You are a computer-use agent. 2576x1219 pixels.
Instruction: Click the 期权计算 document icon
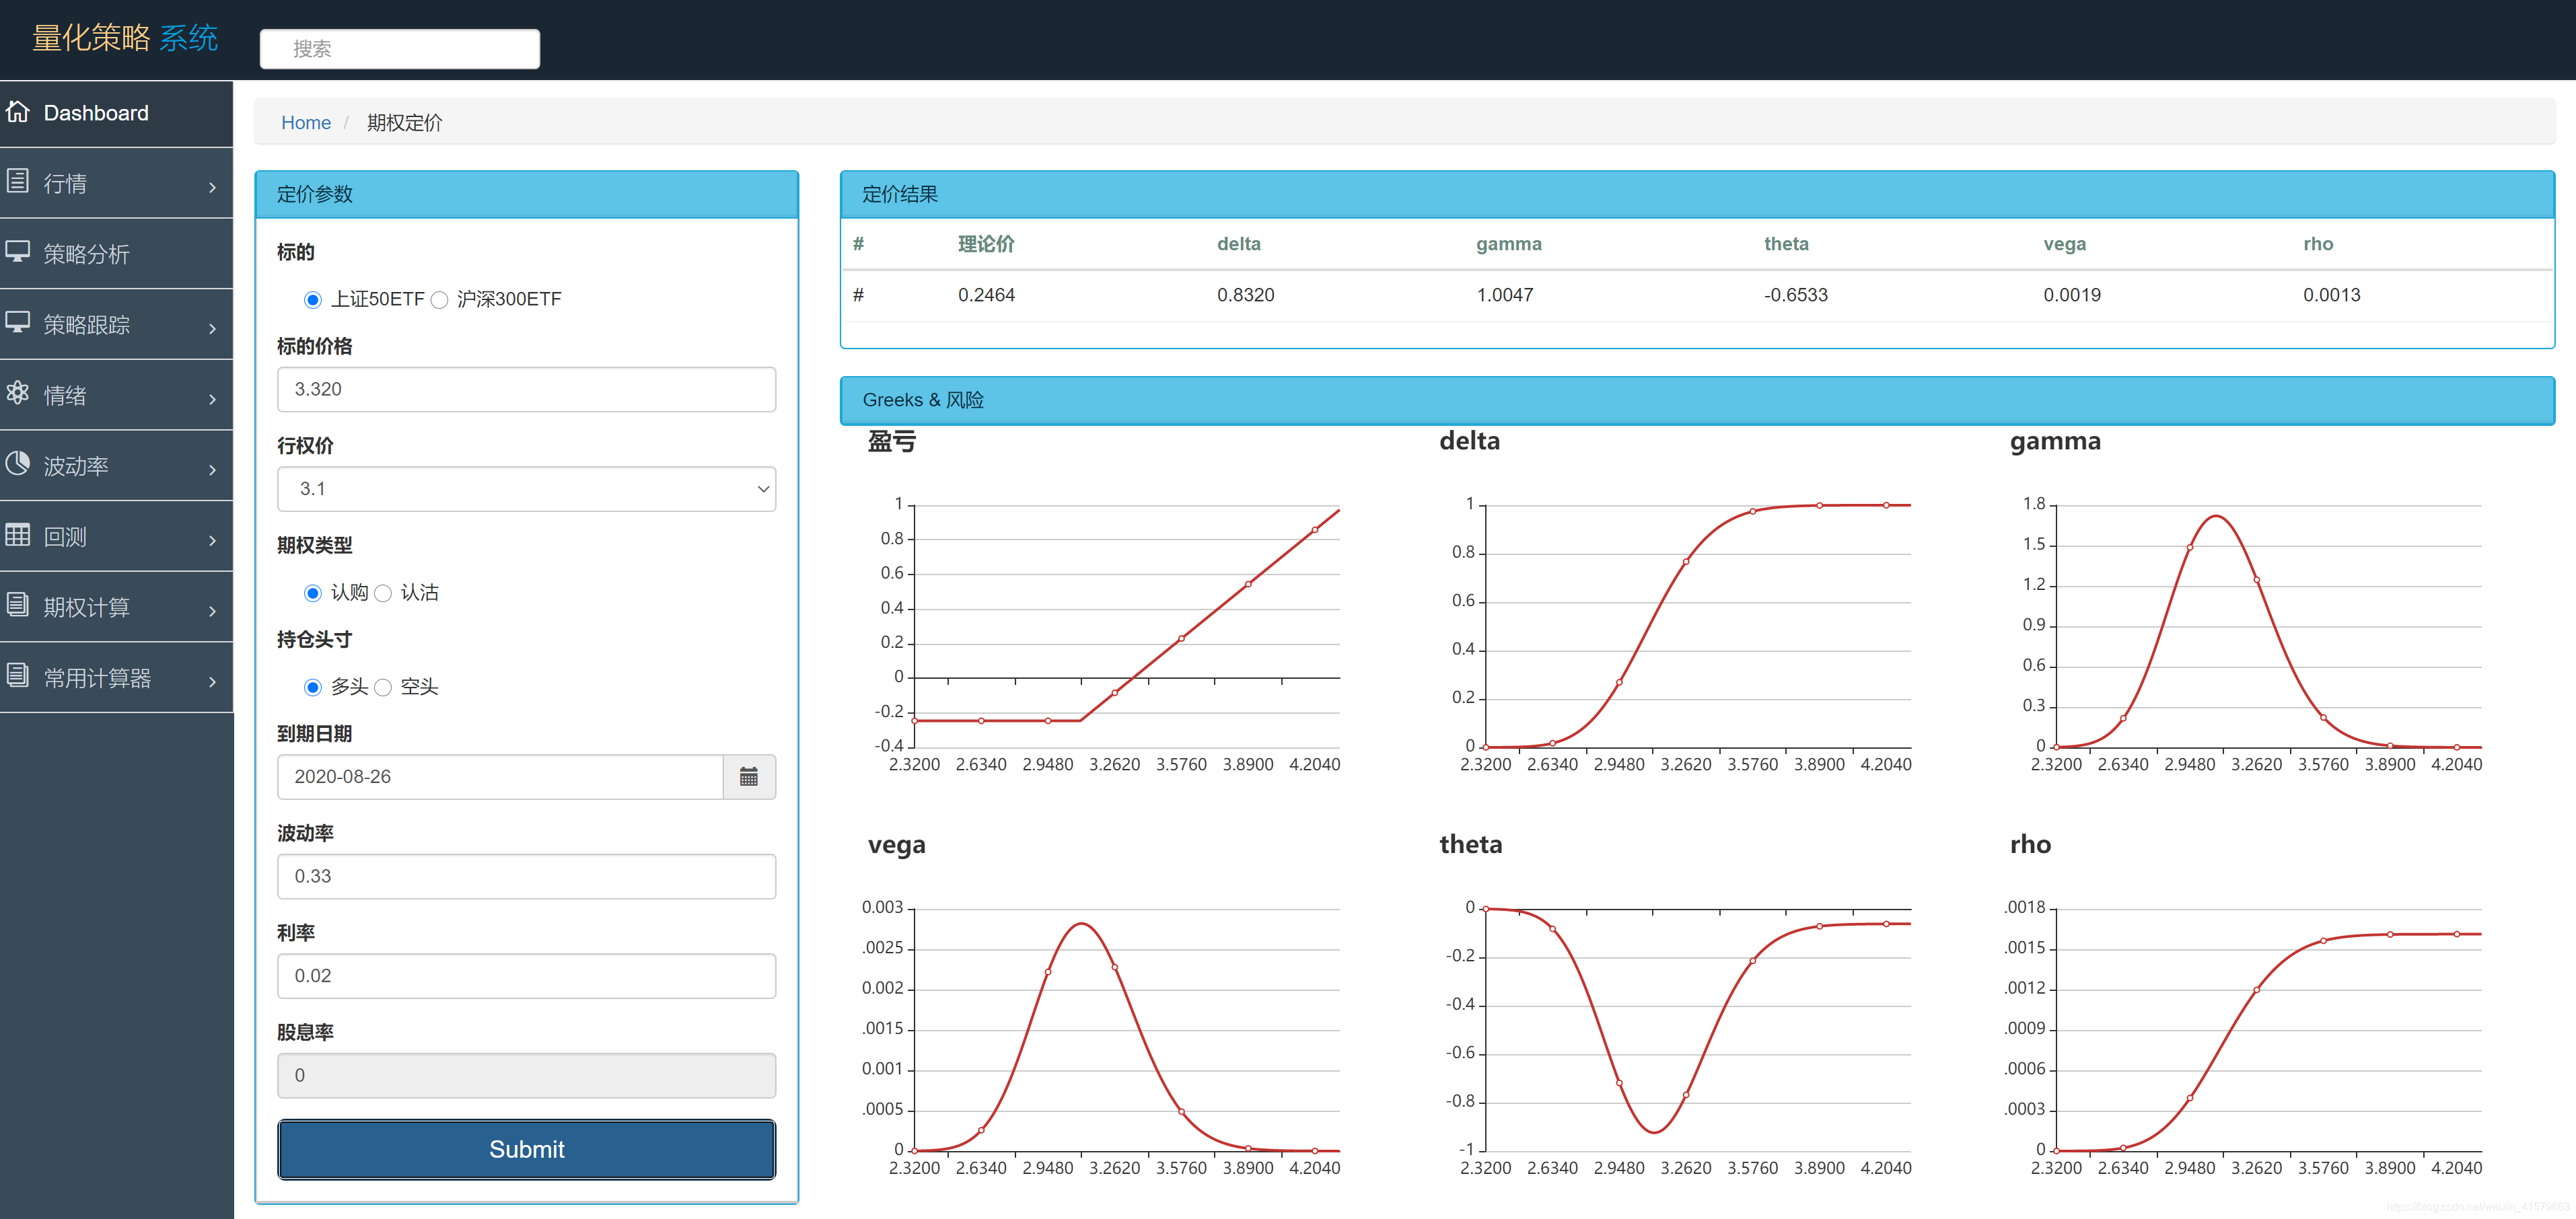(18, 605)
